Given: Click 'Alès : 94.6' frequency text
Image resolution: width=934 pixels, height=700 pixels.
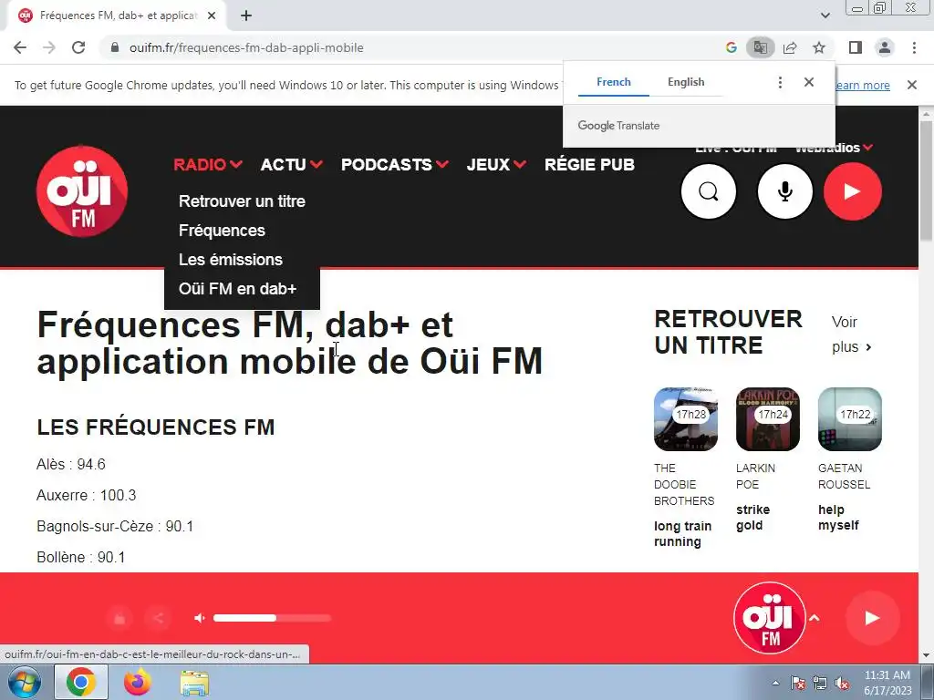Looking at the screenshot, I should (x=71, y=464).
